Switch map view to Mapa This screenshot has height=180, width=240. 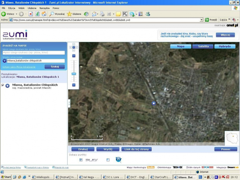coord(181,46)
